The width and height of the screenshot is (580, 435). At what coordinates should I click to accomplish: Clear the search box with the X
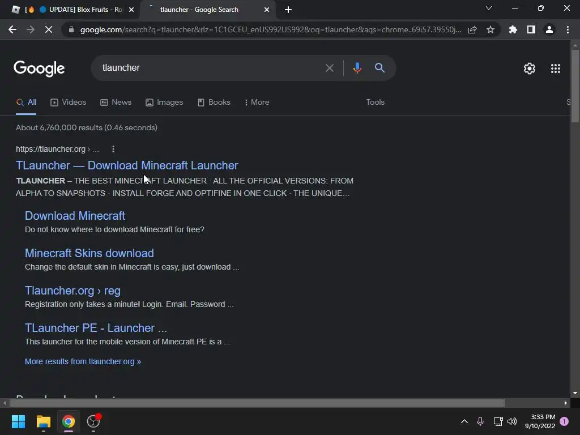coord(329,68)
